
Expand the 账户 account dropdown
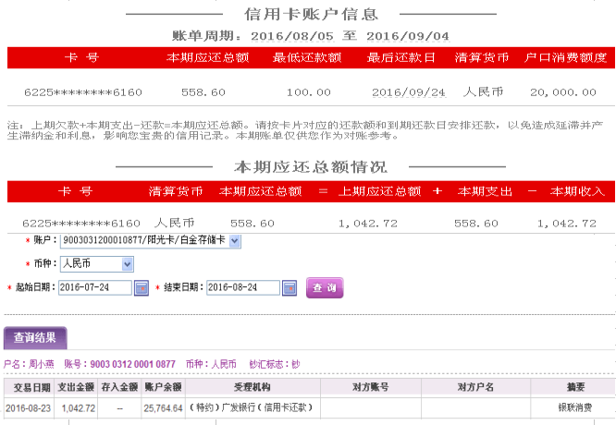coord(234,240)
